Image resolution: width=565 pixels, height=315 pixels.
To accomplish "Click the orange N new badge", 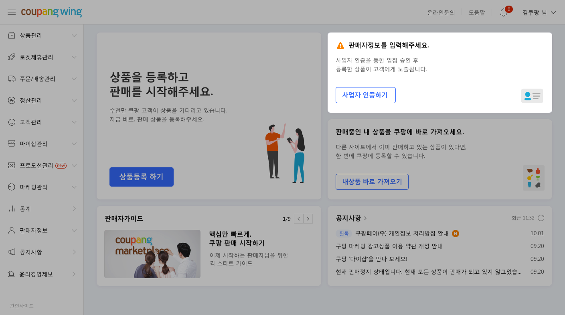I will 456,234.
